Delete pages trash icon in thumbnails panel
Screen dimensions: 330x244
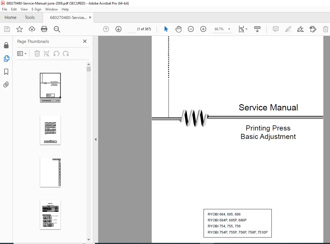point(37,54)
